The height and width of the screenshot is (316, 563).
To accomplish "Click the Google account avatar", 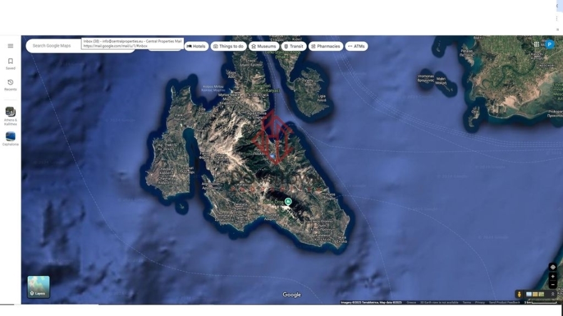I will point(549,44).
